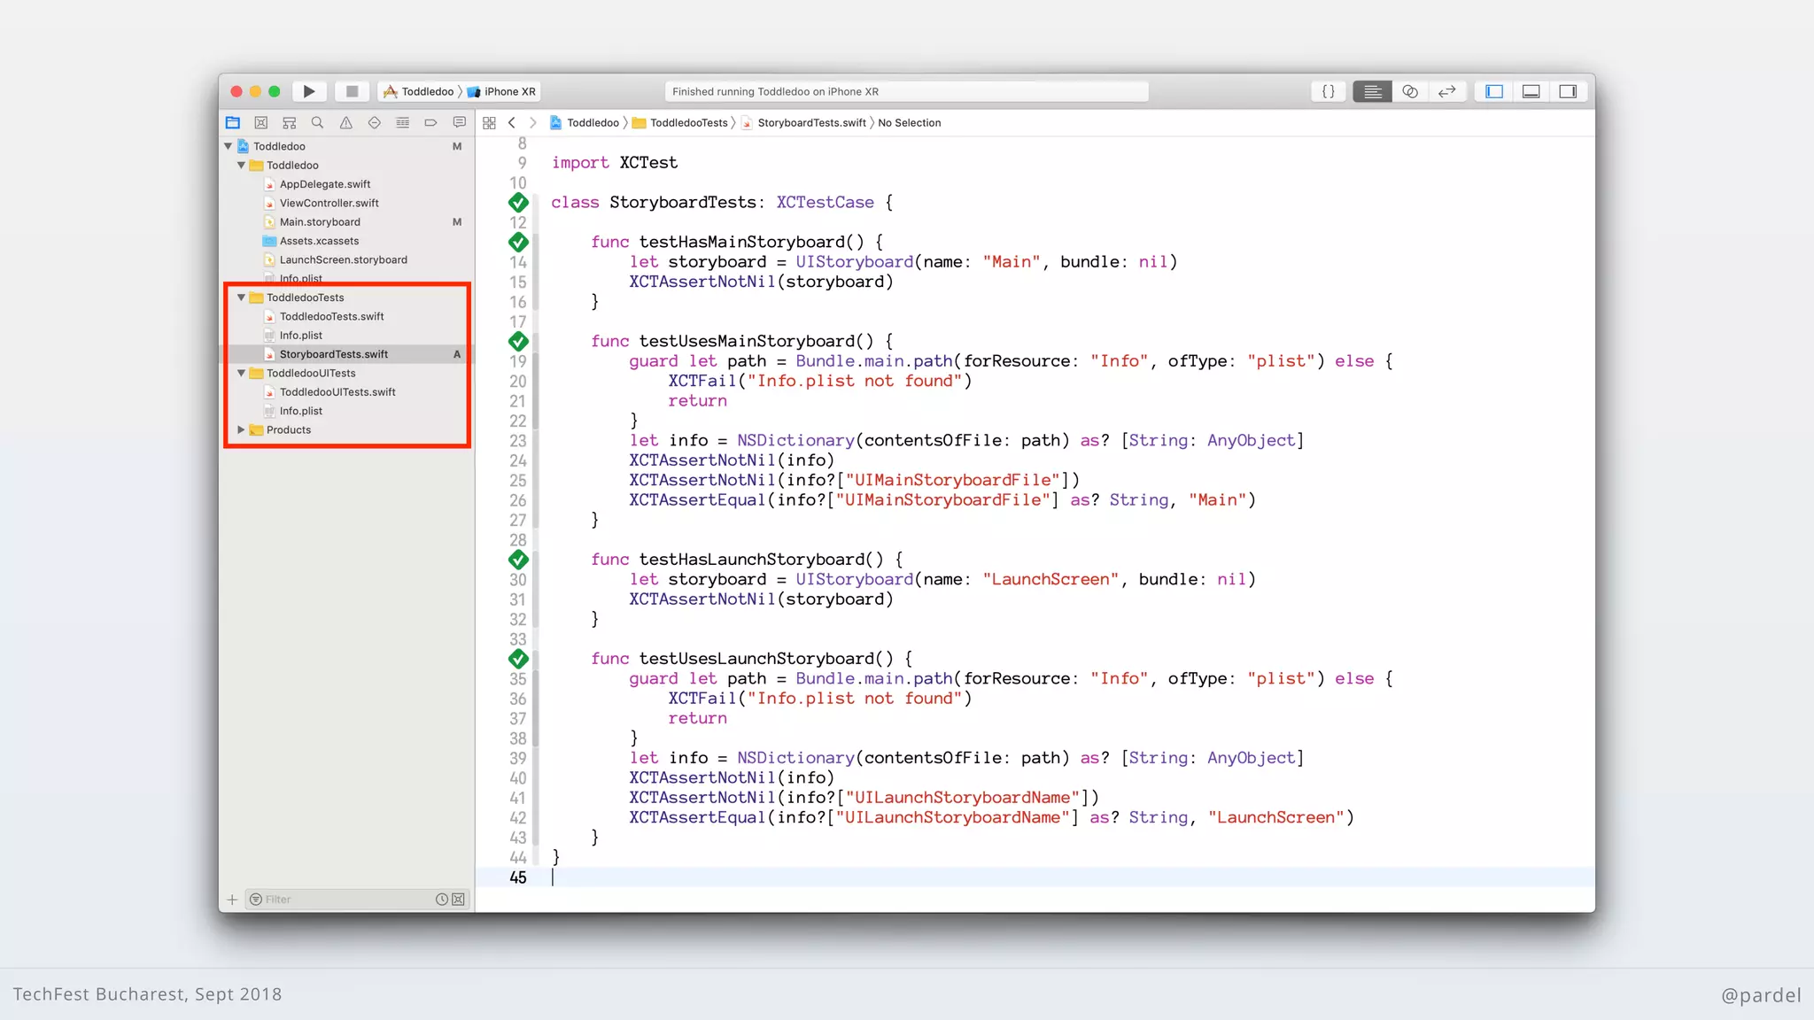Open the Find navigator magnifier icon

[x=317, y=123]
